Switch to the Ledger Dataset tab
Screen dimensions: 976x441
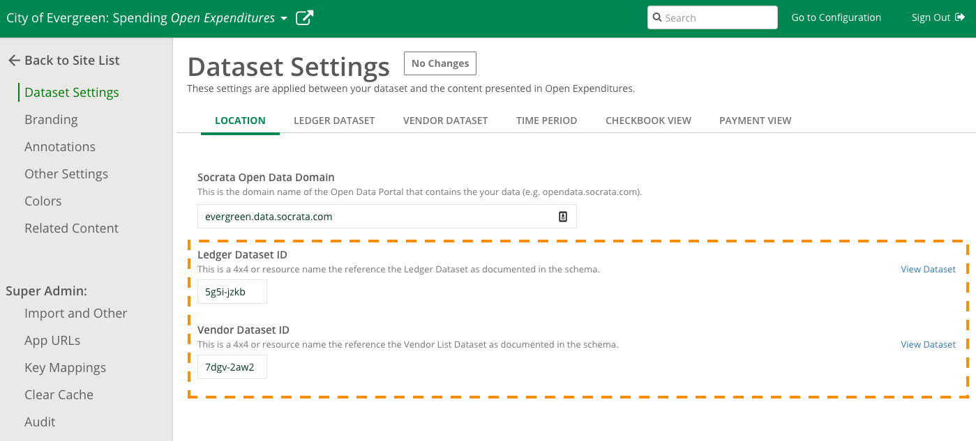[334, 121]
